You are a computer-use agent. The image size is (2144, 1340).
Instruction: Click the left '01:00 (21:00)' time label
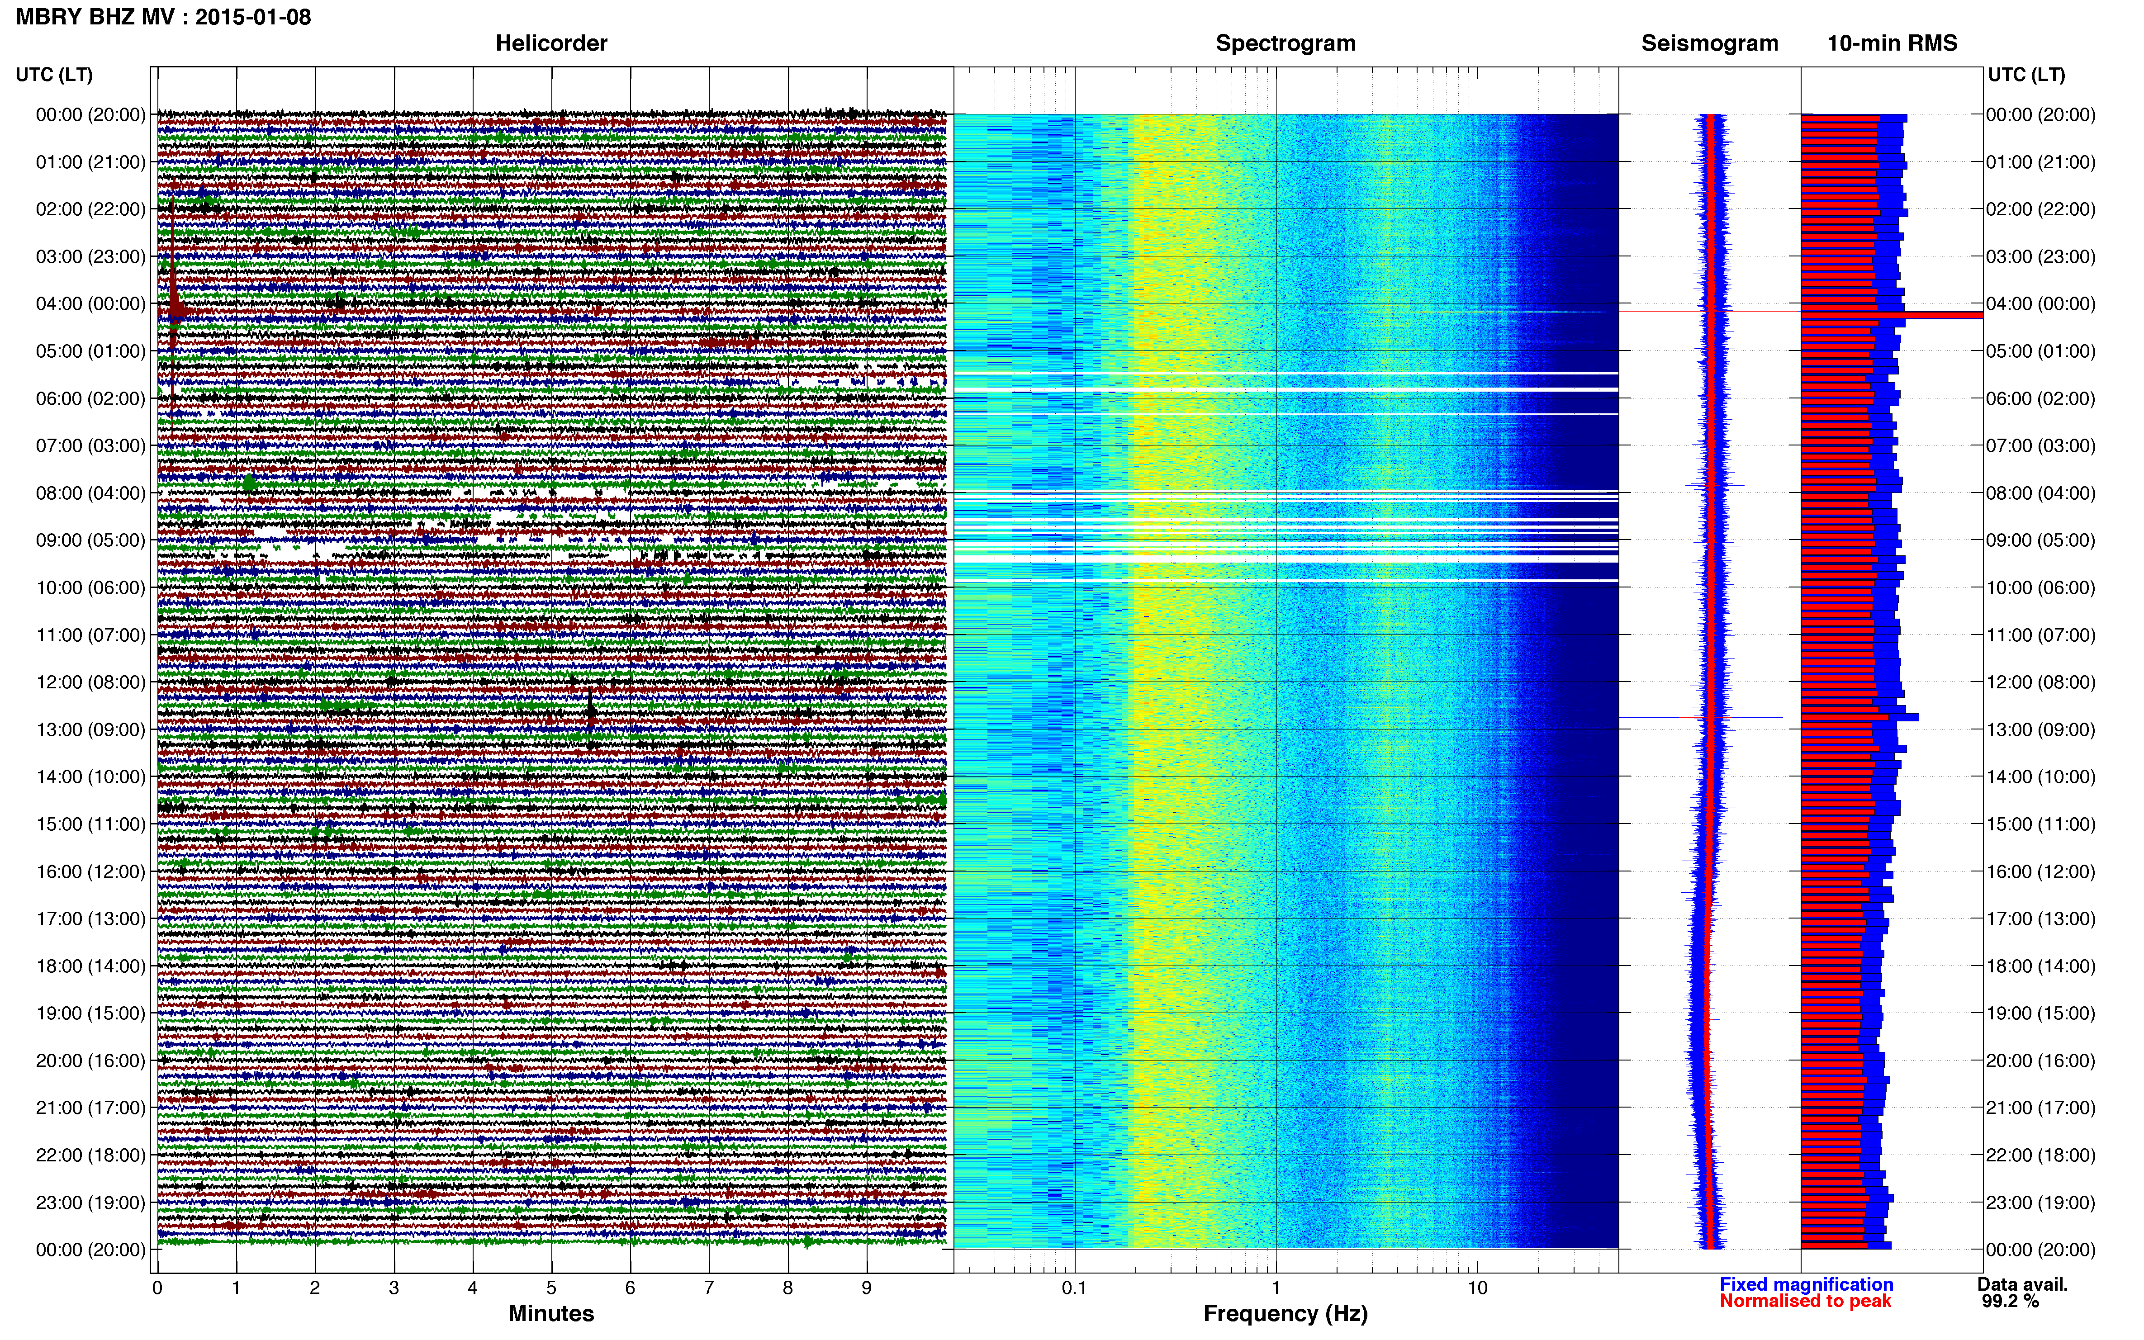click(90, 161)
